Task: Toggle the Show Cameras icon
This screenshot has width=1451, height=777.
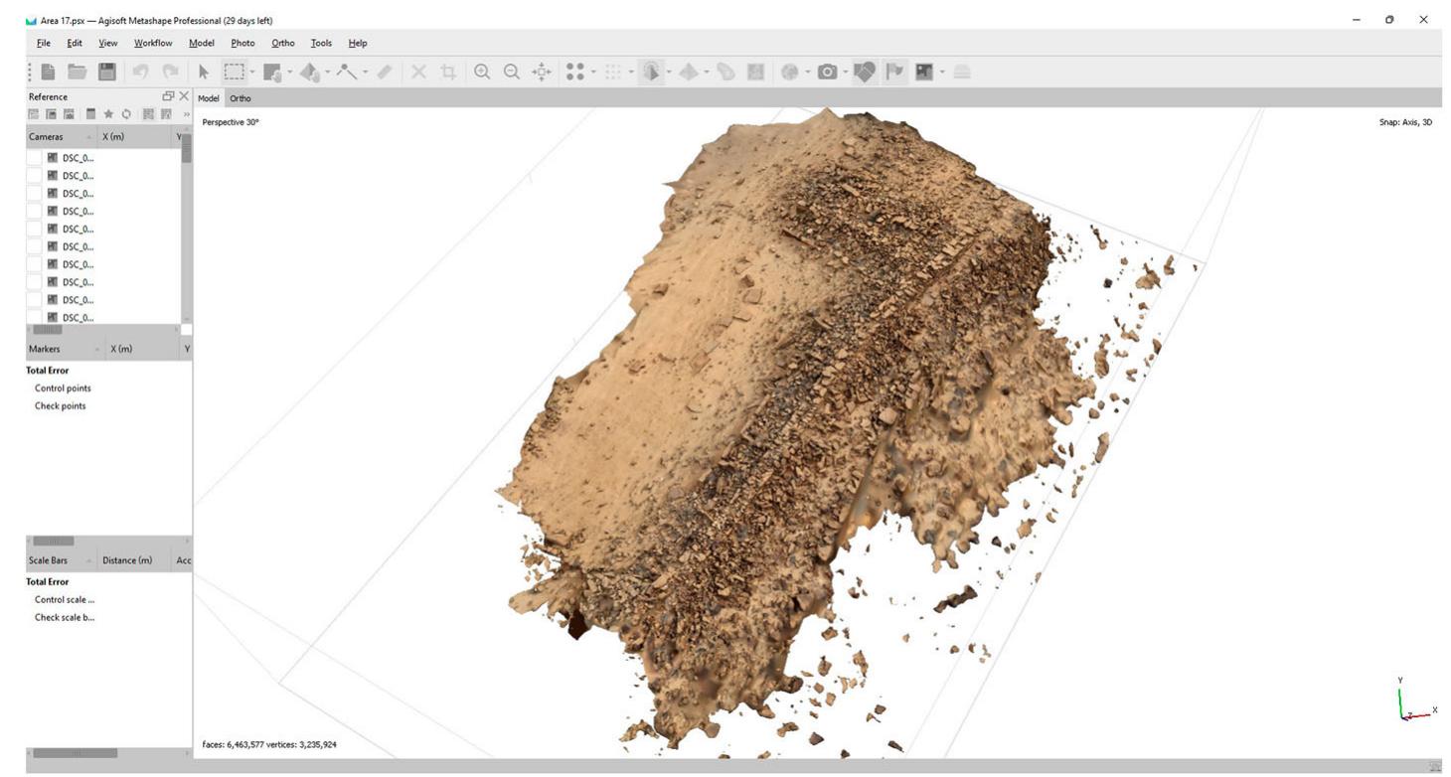Action: click(827, 72)
